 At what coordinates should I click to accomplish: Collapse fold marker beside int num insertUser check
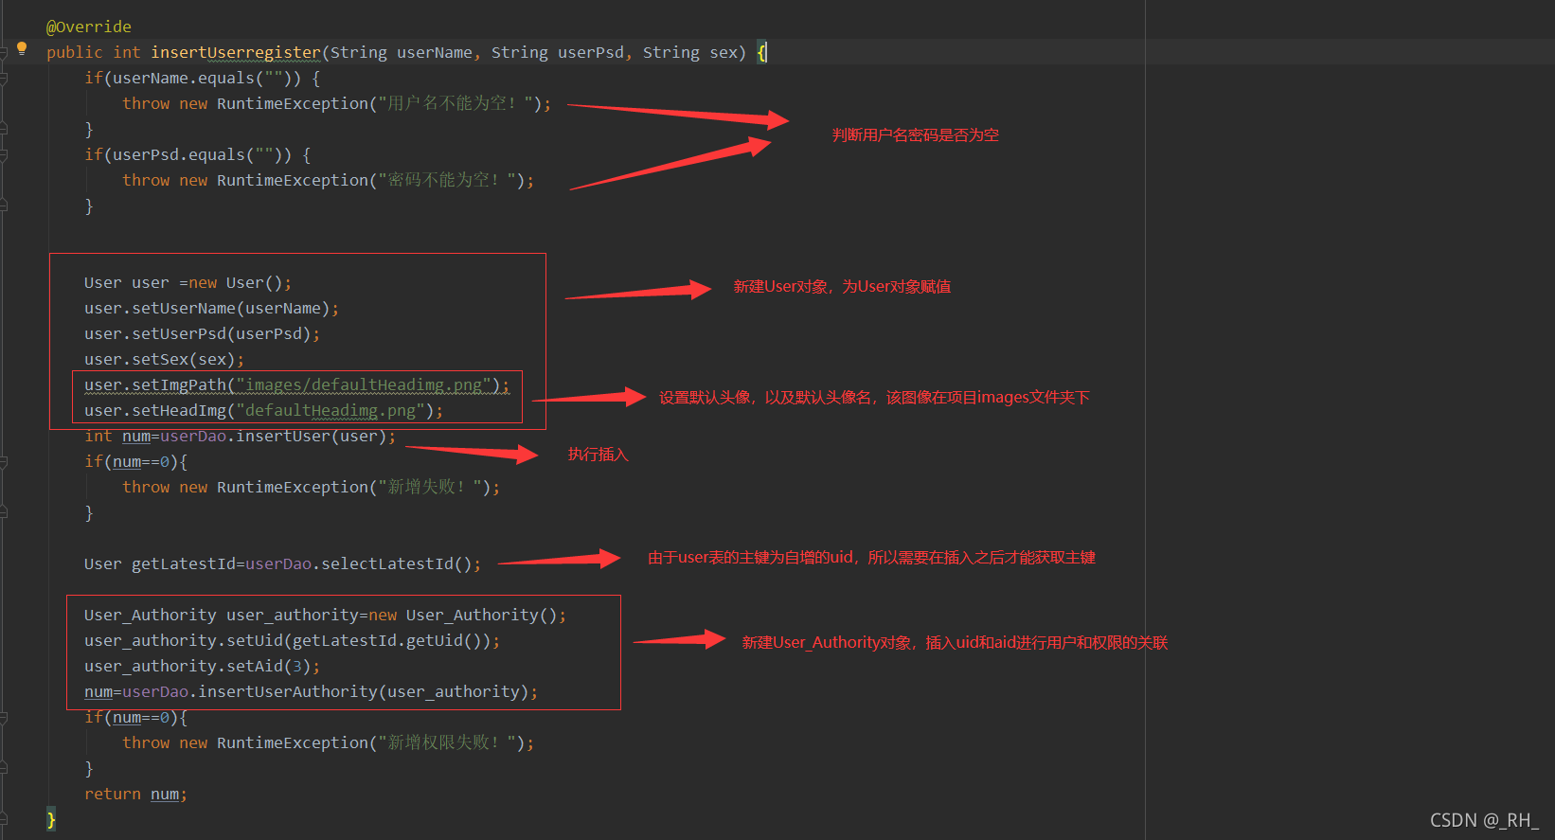click(x=3, y=462)
